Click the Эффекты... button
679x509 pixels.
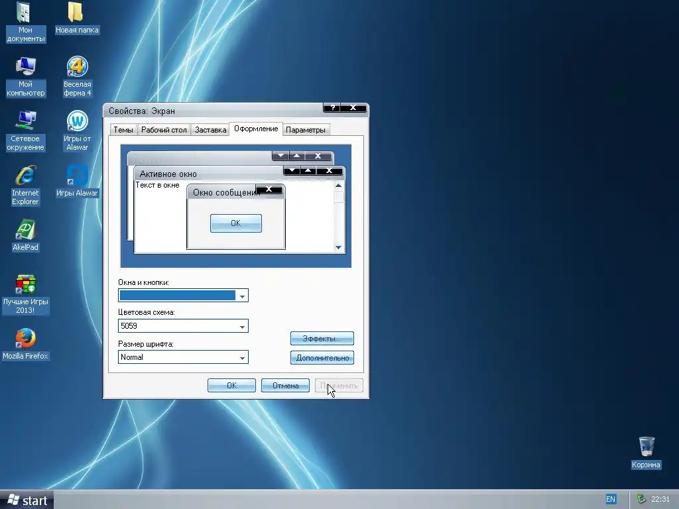point(322,339)
